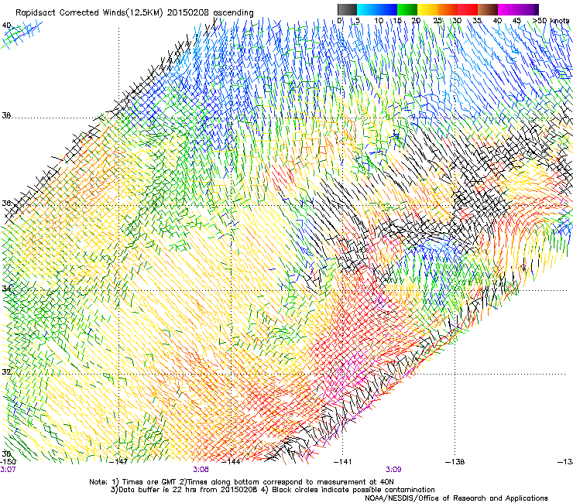Click the latitude label '38'
Screen dimensions: 573x503
coord(6,116)
